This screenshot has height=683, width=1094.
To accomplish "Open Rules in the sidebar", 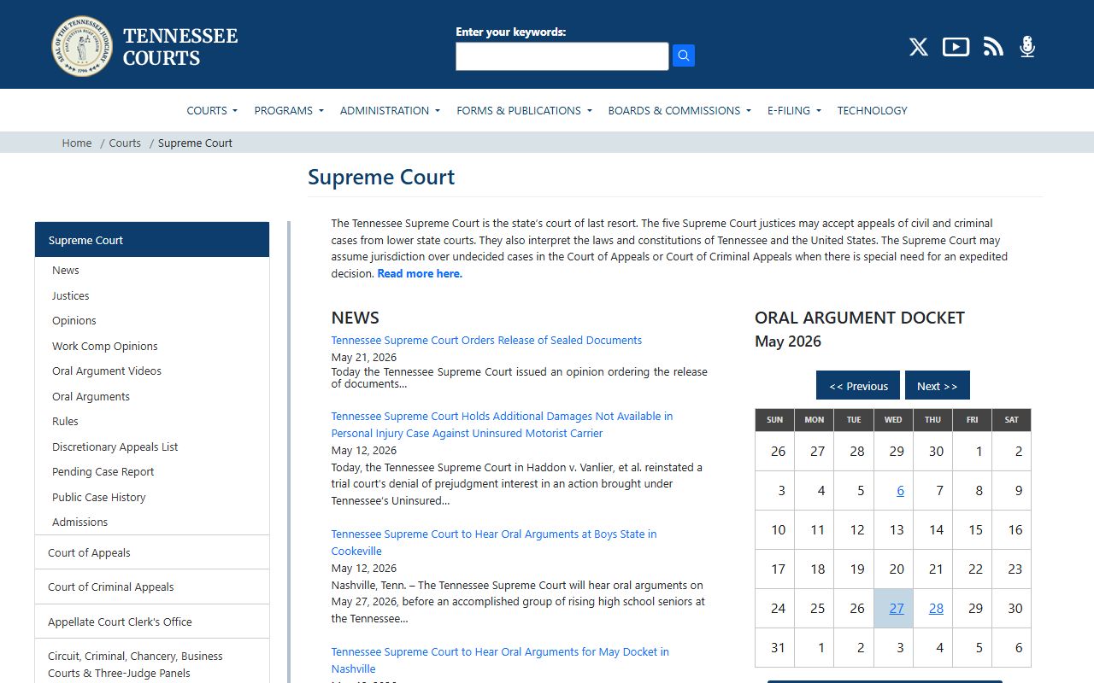I will 65,421.
